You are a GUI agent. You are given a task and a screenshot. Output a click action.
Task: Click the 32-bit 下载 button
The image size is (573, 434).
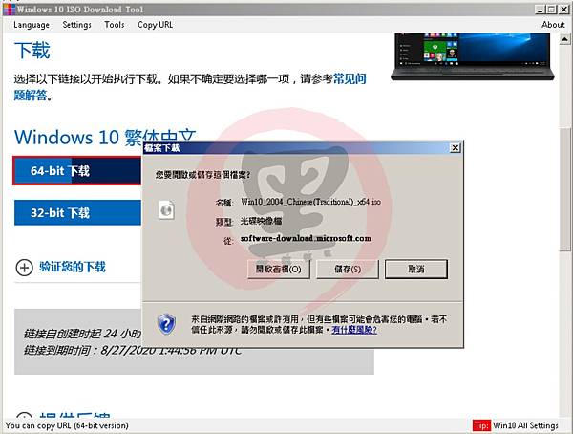77,212
